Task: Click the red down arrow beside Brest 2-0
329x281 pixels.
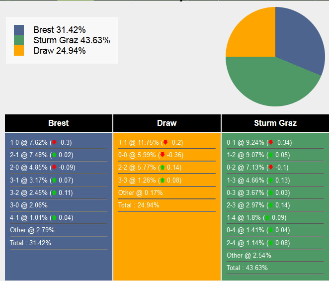Action: (x=54, y=168)
